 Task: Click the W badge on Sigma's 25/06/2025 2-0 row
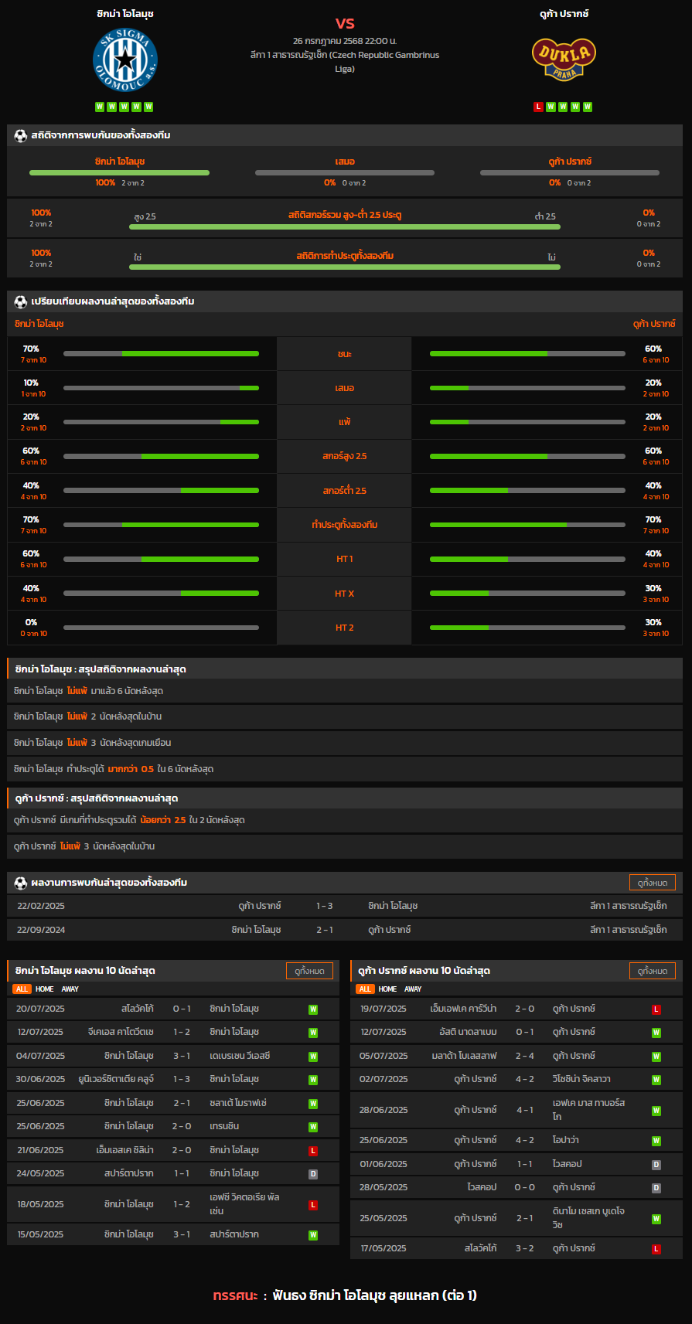[313, 1127]
